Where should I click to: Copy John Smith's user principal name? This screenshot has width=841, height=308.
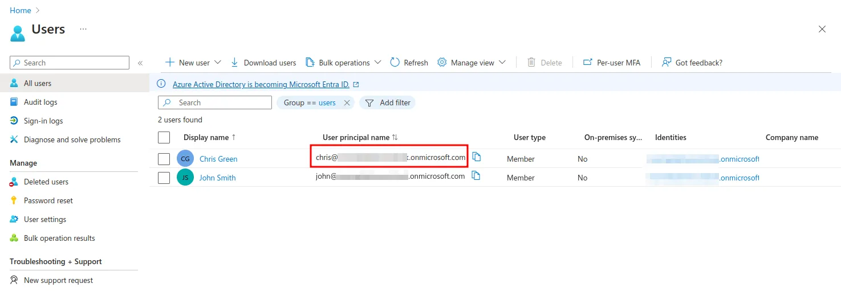(x=476, y=176)
